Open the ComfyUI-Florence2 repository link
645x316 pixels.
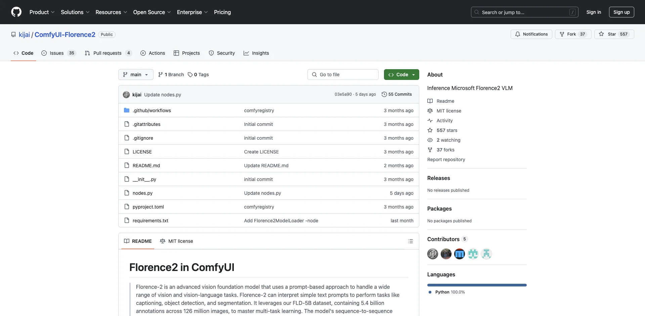point(65,35)
